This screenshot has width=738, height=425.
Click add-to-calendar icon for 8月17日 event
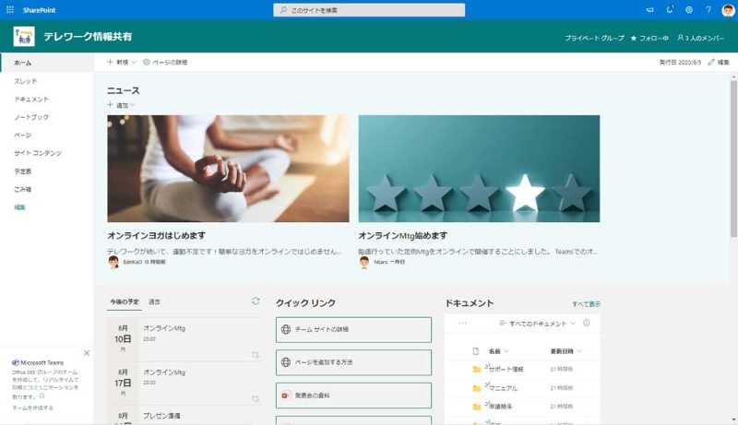(256, 398)
